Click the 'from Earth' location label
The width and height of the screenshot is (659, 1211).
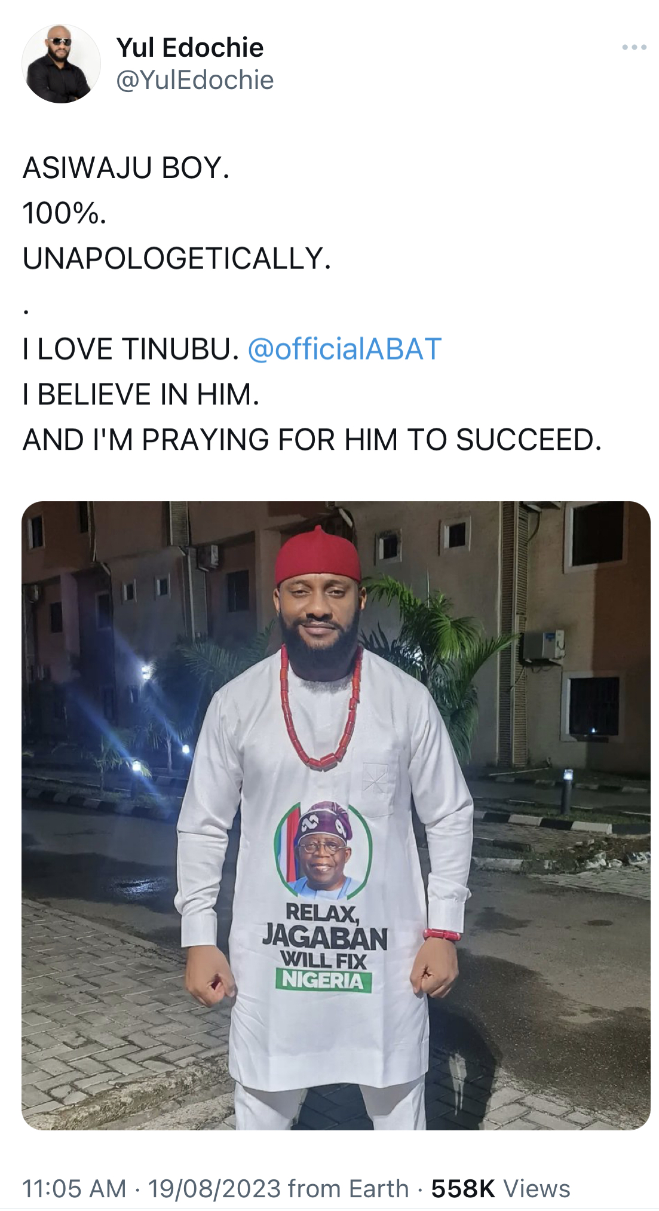click(349, 1188)
